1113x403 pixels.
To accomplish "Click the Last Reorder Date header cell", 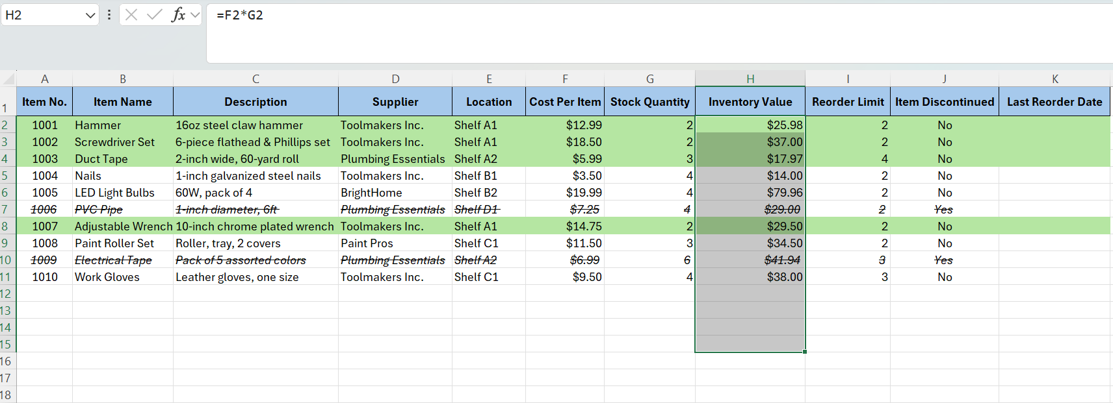I will [1054, 102].
